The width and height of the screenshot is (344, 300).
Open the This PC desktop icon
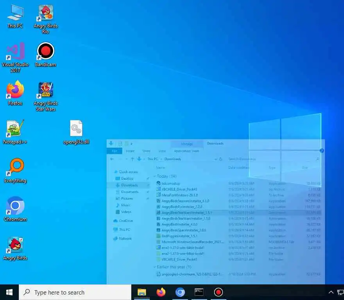click(x=15, y=16)
